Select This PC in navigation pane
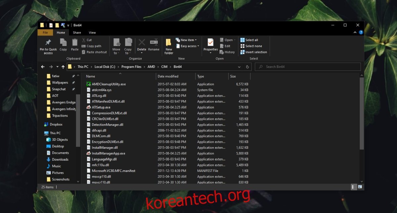The image size is (397, 213). pyautogui.click(x=55, y=133)
